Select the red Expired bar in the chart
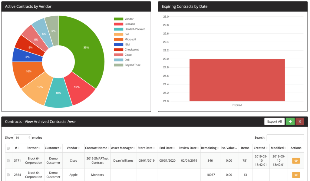Viewport: 310px width, 181px height. pos(237,80)
